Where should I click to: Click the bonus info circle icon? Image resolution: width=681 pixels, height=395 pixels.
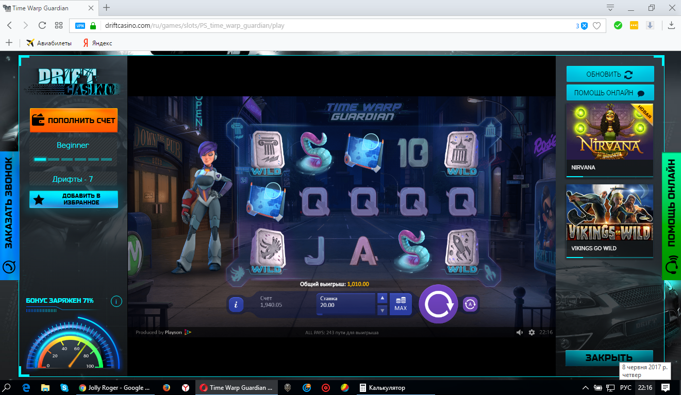[x=117, y=301]
